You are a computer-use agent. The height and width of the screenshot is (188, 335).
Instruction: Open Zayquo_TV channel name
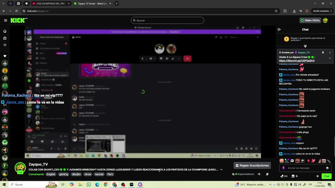(x=38, y=164)
